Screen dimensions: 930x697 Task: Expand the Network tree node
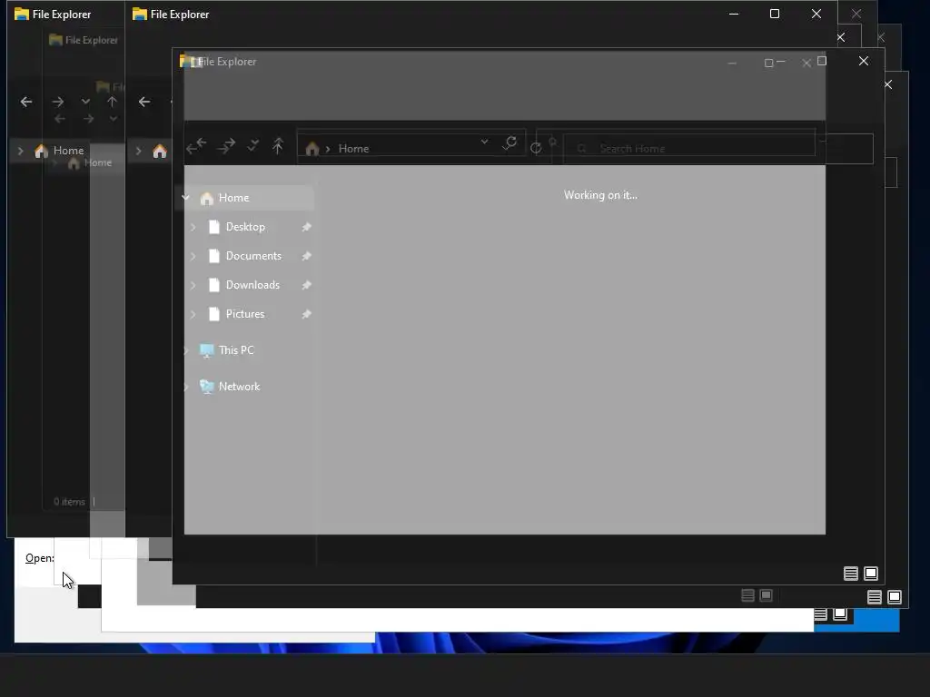185,387
